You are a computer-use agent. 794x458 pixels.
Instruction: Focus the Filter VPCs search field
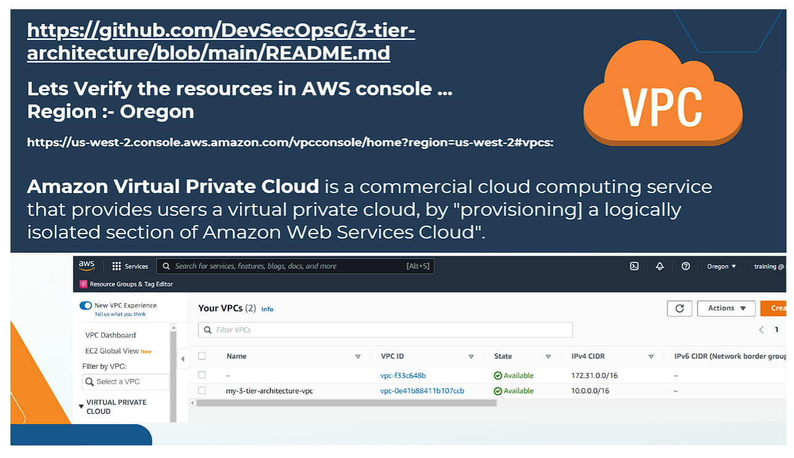385,330
